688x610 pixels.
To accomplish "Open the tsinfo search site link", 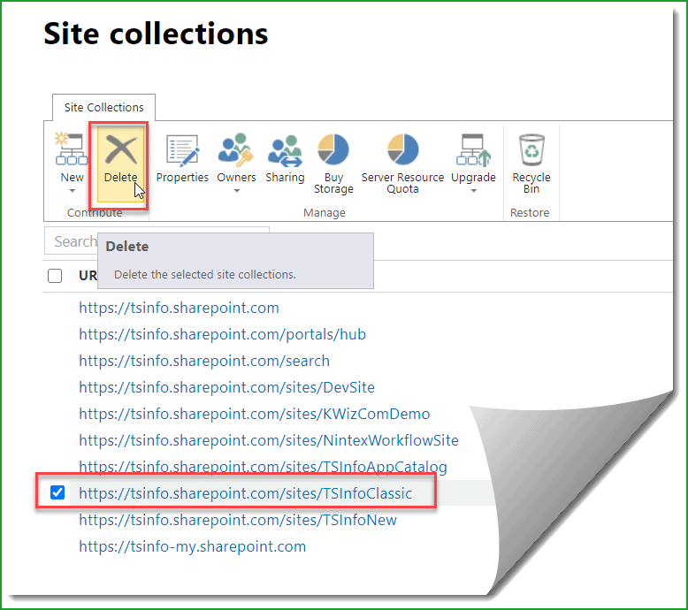I will [204, 361].
